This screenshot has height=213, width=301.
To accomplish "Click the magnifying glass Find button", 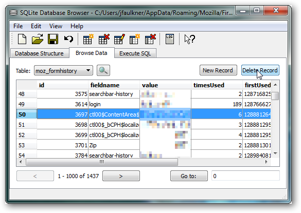I will point(103,70).
